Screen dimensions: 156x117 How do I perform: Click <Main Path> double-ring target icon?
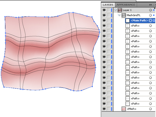[x=151, y=21]
